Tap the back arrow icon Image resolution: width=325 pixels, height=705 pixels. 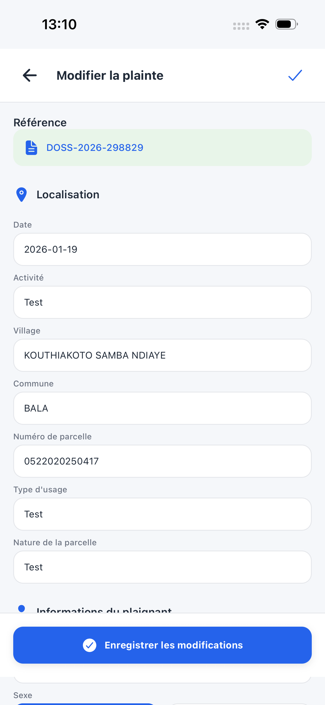click(30, 75)
